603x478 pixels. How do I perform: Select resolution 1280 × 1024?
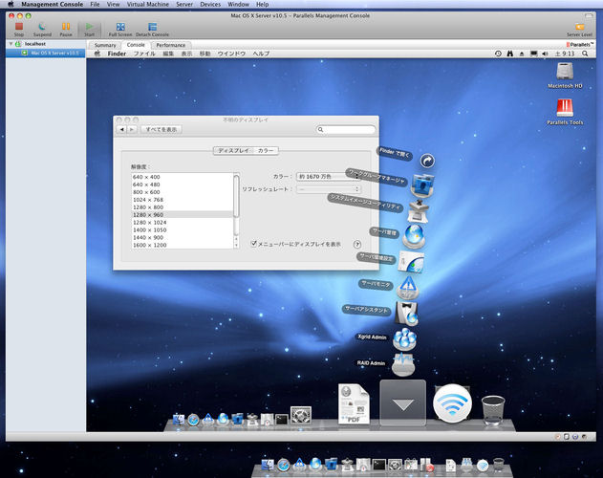182,223
